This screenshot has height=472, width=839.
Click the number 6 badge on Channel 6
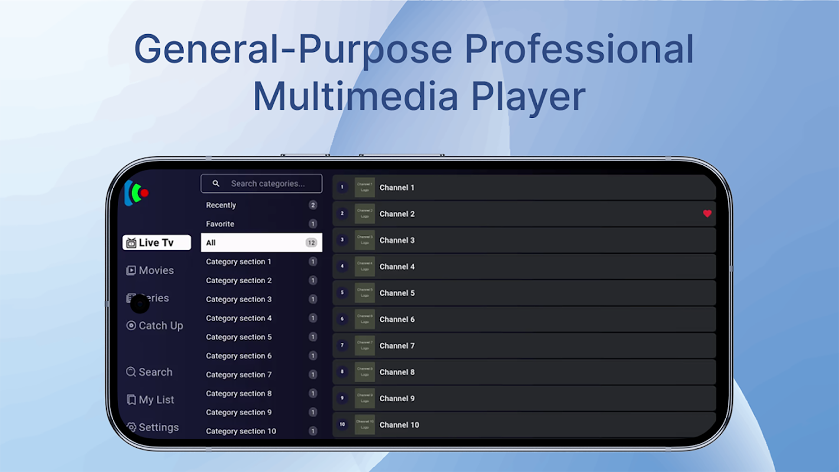click(x=342, y=319)
